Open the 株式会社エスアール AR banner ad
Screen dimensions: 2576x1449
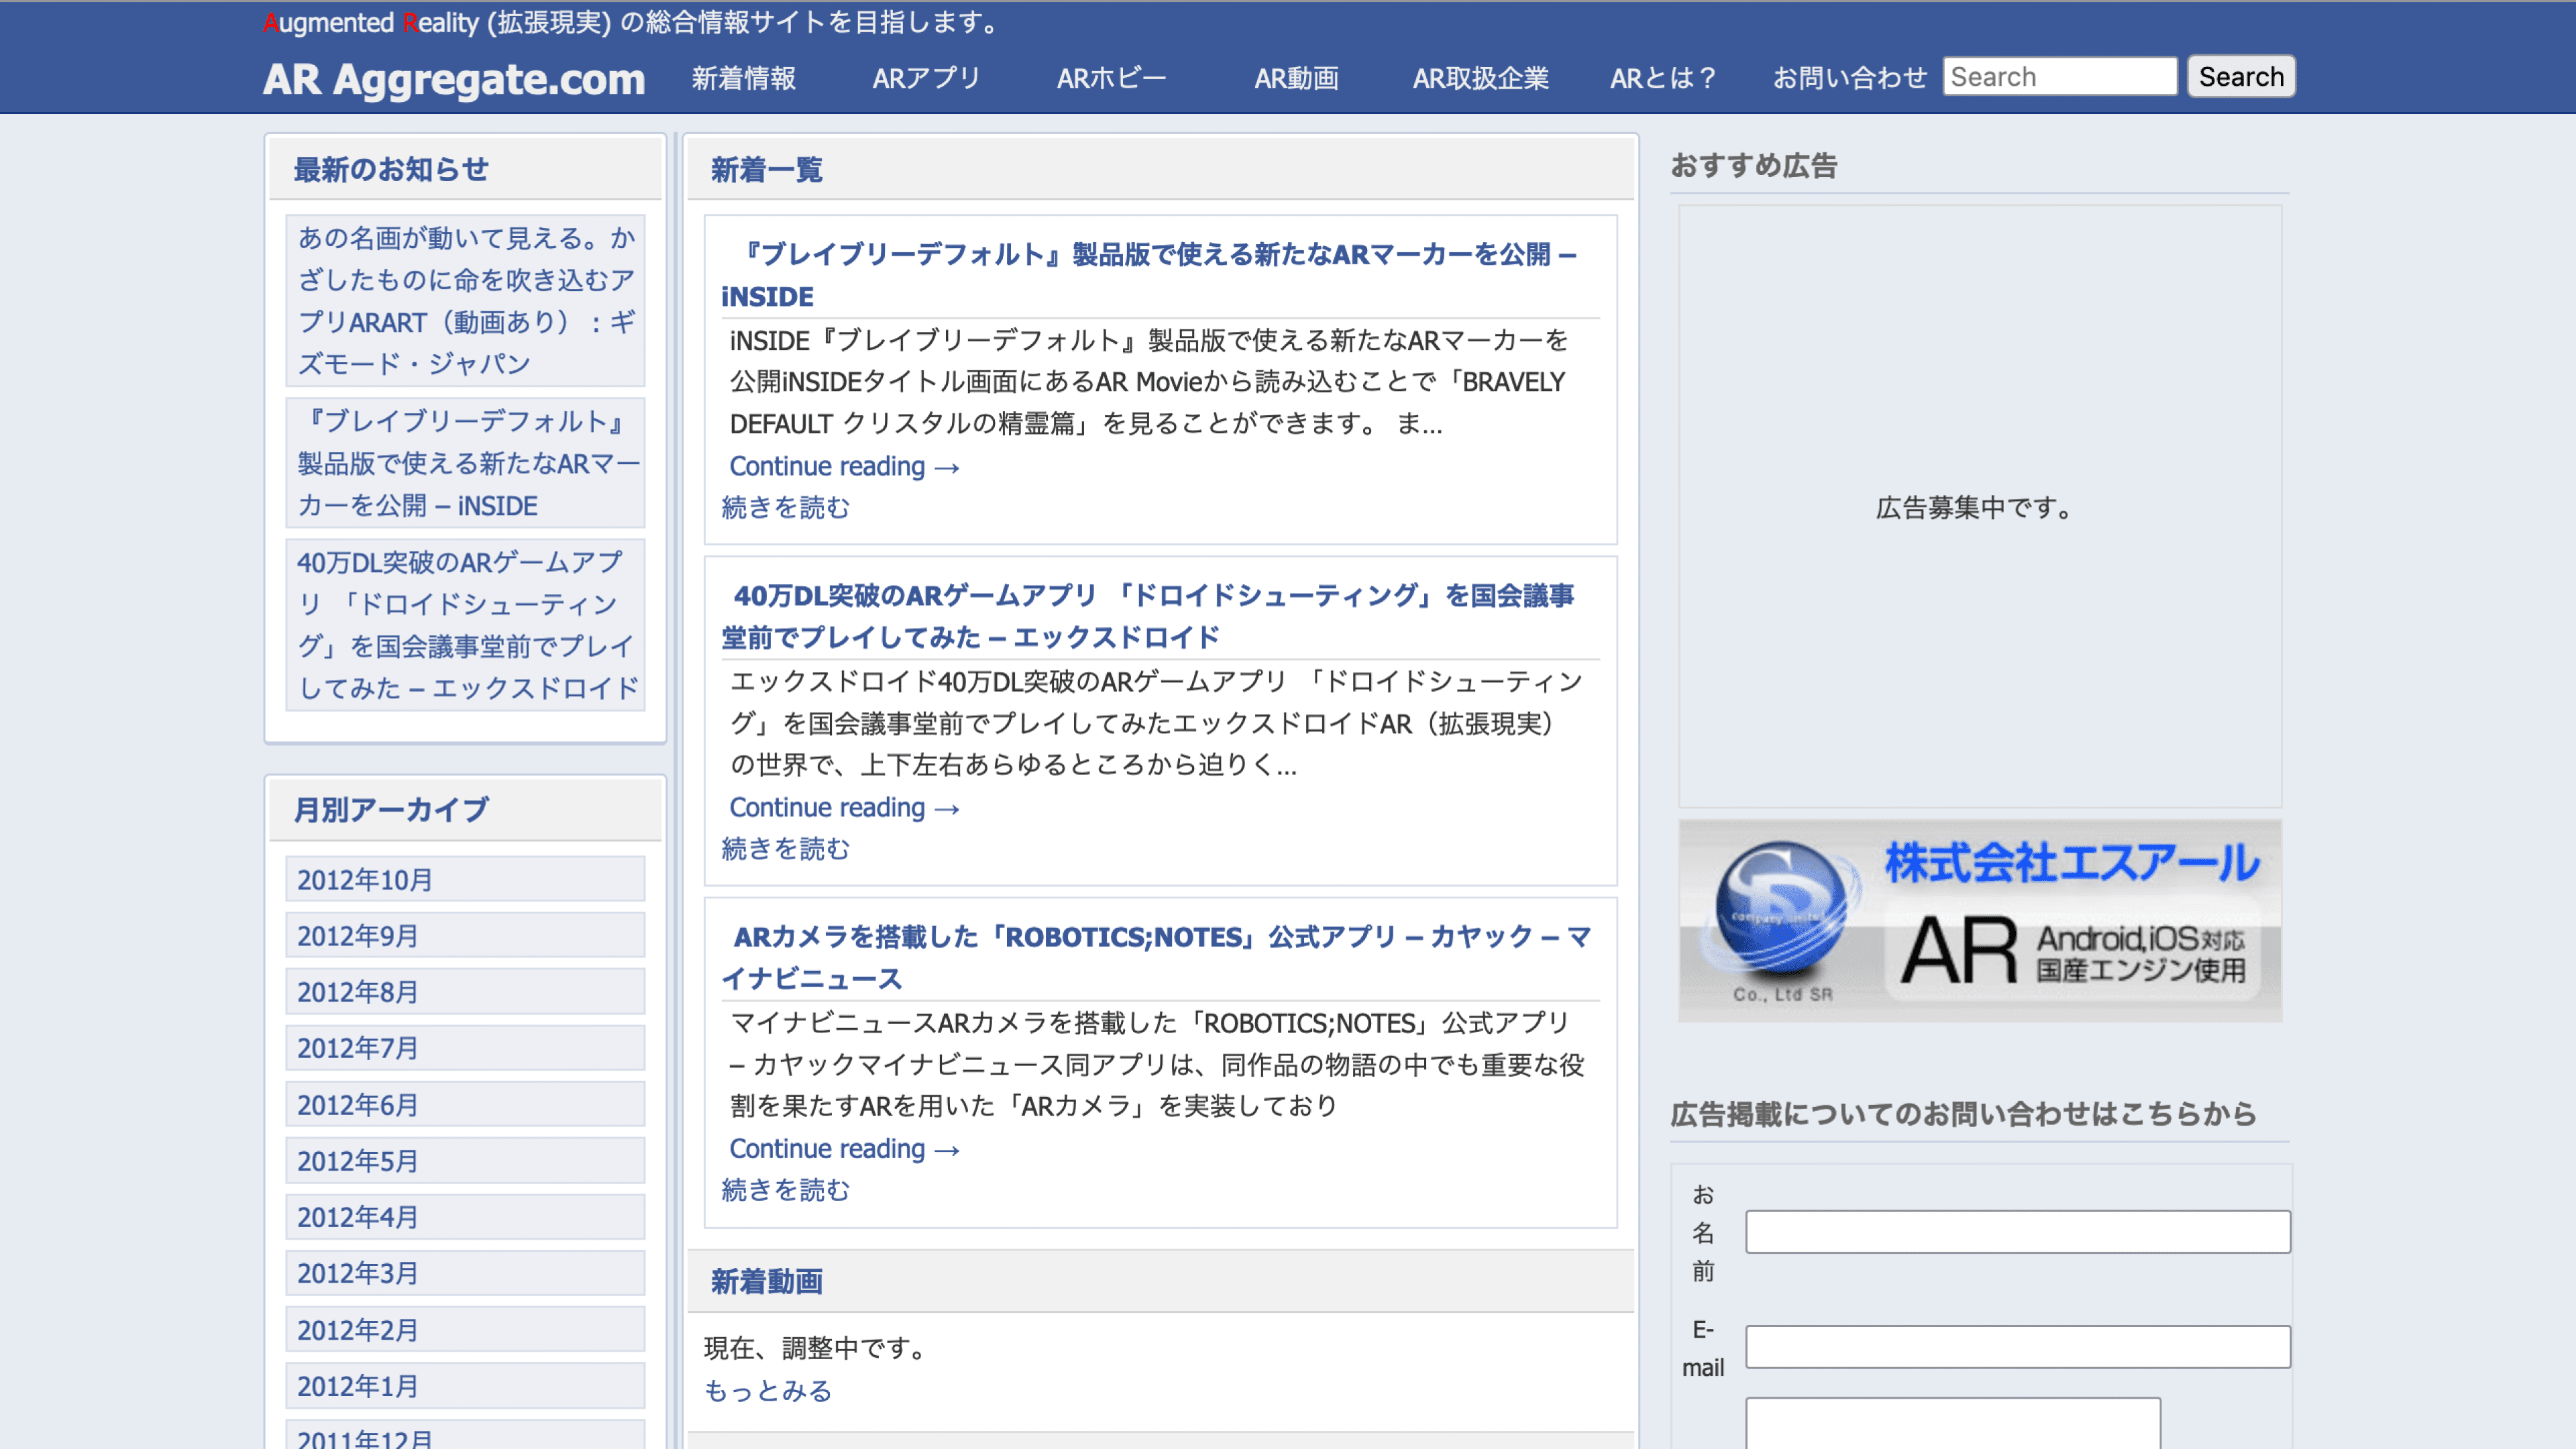[1979, 921]
